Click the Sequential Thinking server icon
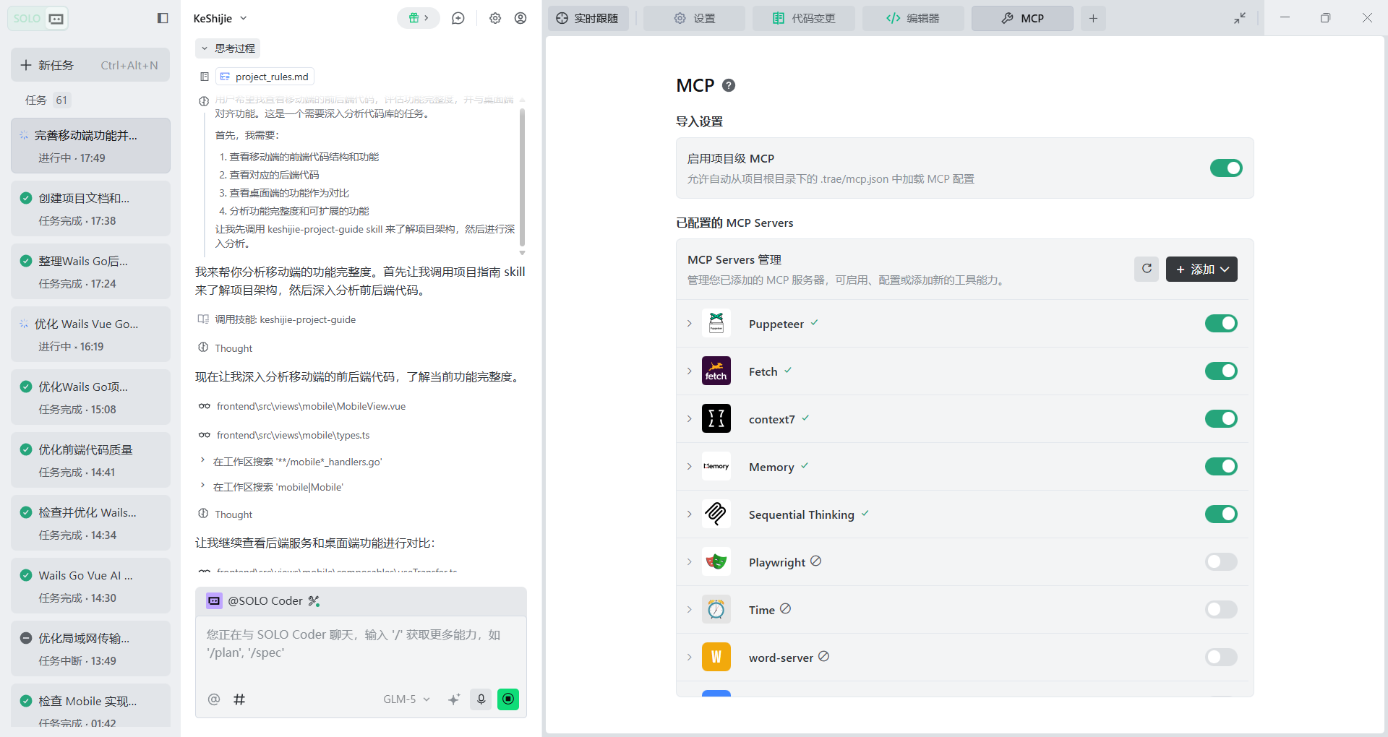Image resolution: width=1388 pixels, height=737 pixels. pyautogui.click(x=716, y=514)
